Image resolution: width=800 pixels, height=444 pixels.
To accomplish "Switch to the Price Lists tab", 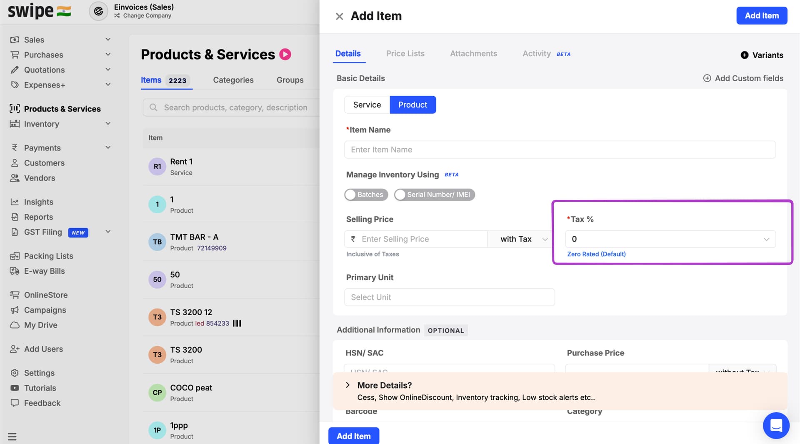I will click(405, 54).
